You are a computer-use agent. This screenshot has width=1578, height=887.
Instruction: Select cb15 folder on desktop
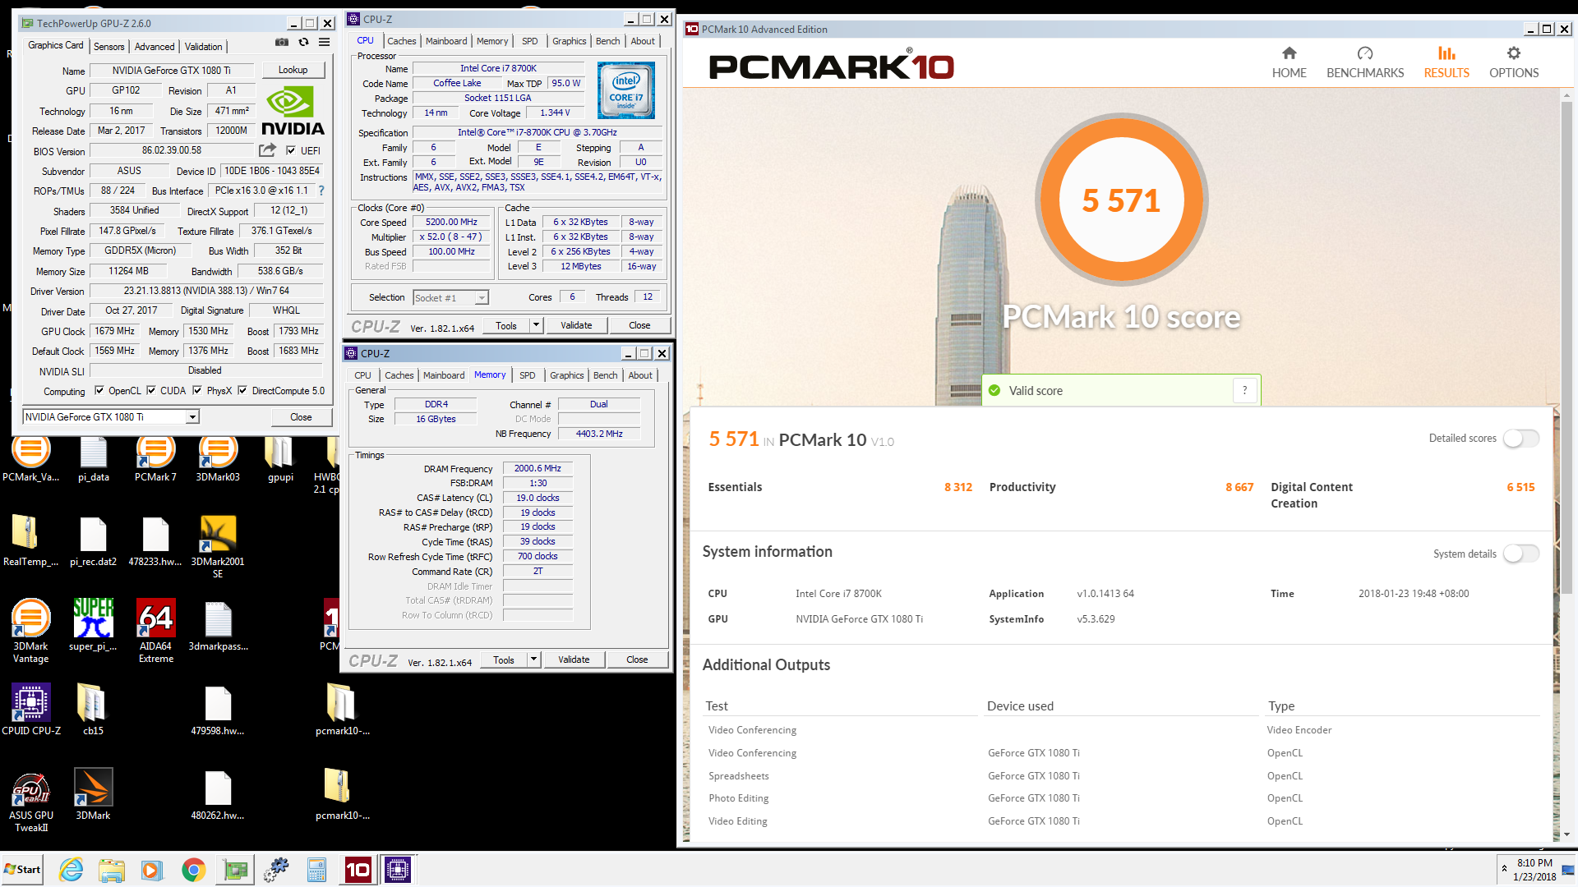click(93, 709)
